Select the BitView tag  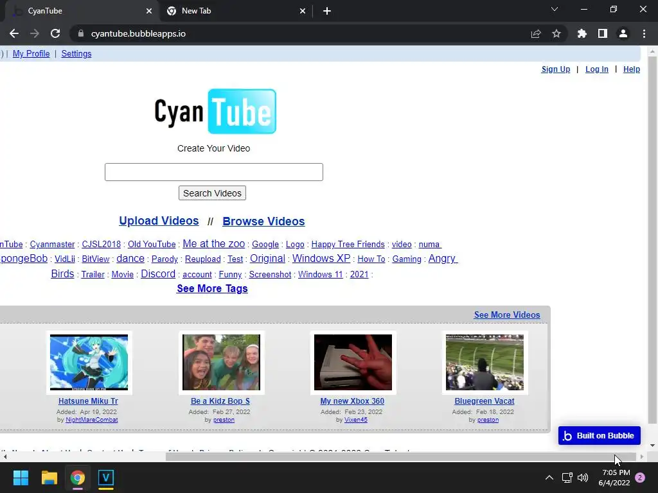96,259
